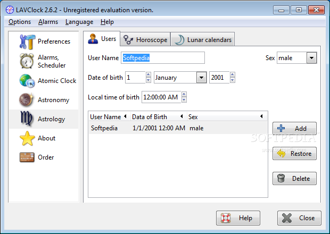Click the bottom Close button label
This screenshot has width=330, height=234.
point(307,218)
